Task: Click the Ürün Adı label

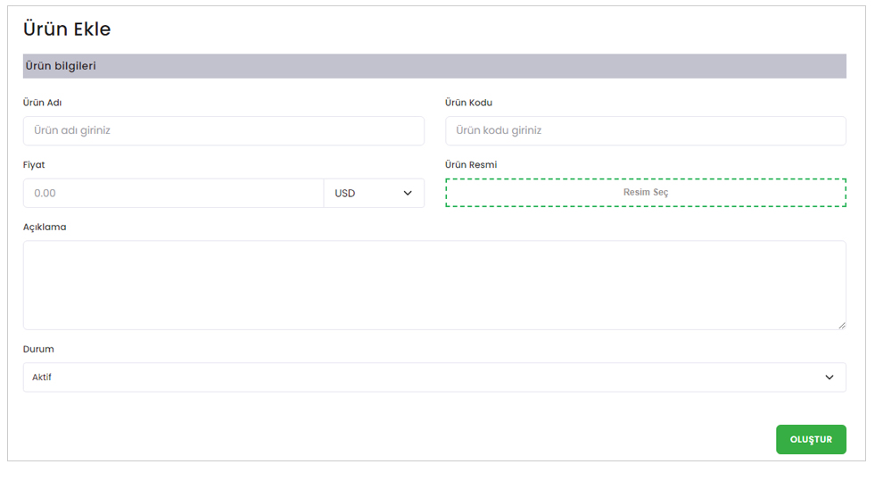Action: (42, 103)
